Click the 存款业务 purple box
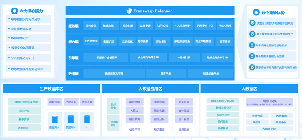Viewport: 302px width, 140px height. click(55, 102)
